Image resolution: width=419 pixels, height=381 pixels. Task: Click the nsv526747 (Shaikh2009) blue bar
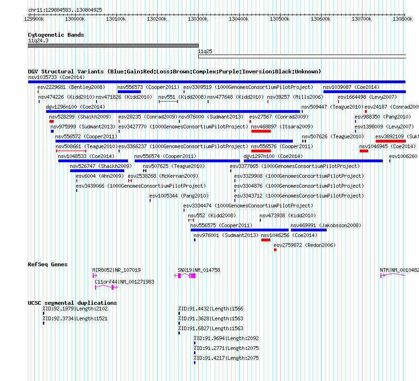[97, 171]
